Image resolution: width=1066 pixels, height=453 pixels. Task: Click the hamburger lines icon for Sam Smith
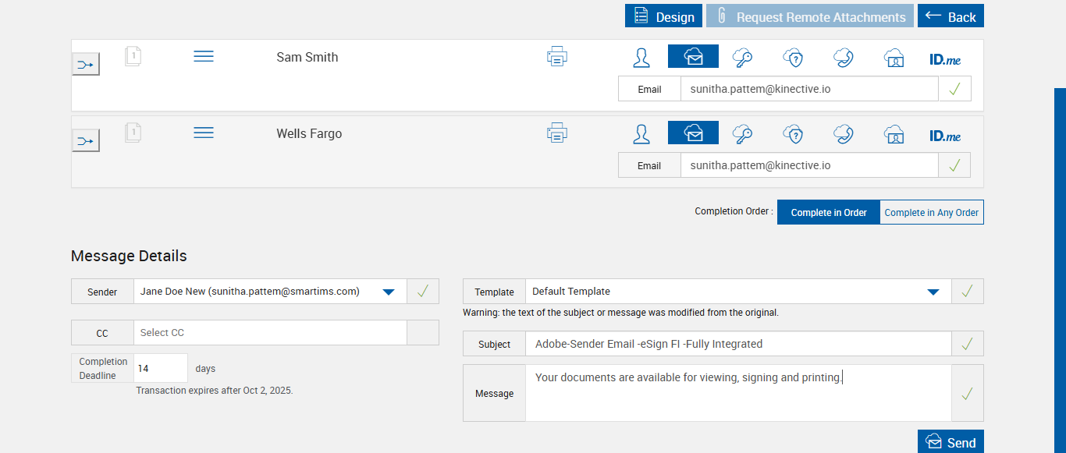(204, 57)
